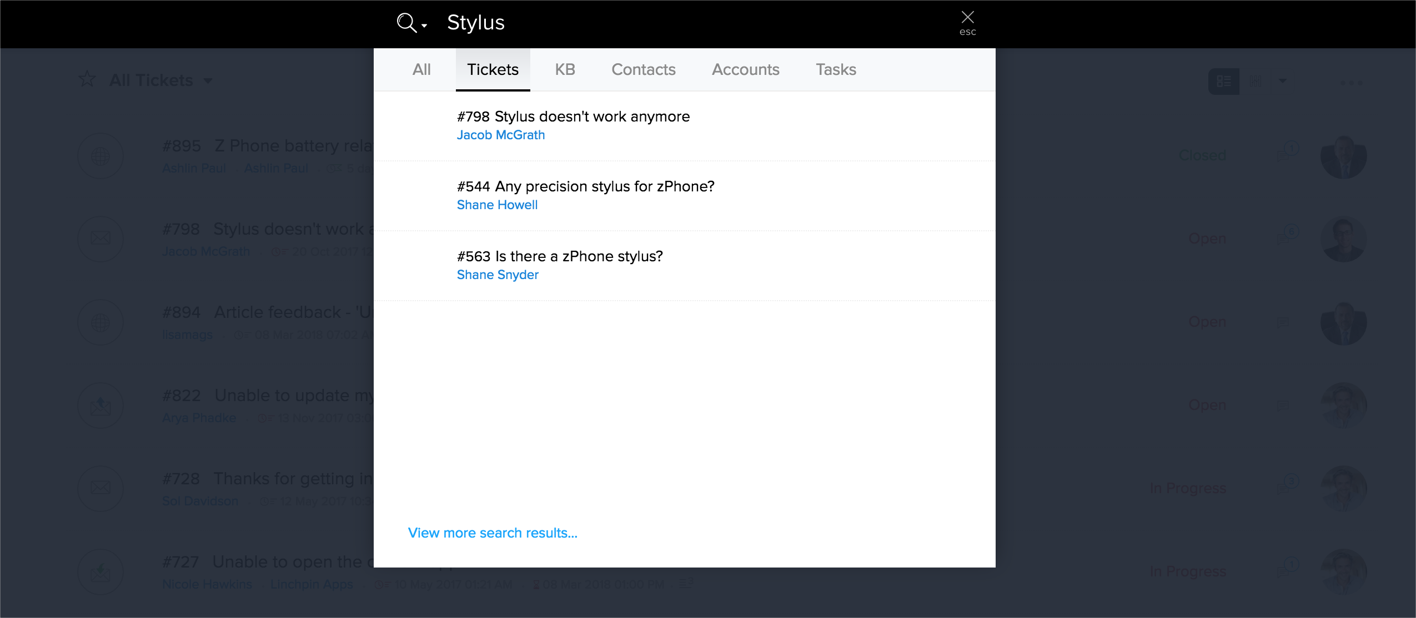Switch to the All tab
The image size is (1416, 618).
[421, 69]
